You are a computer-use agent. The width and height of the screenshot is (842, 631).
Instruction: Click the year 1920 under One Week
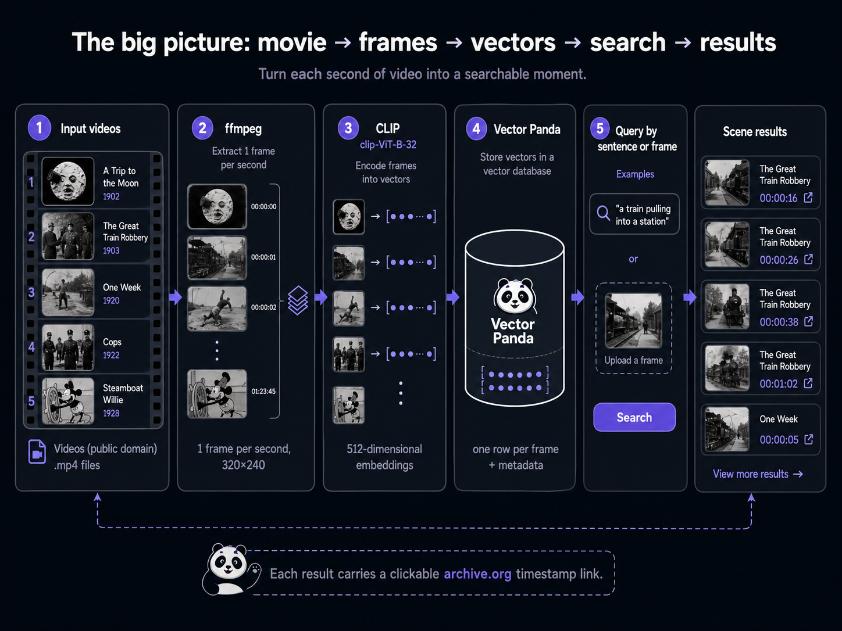pyautogui.click(x=111, y=300)
